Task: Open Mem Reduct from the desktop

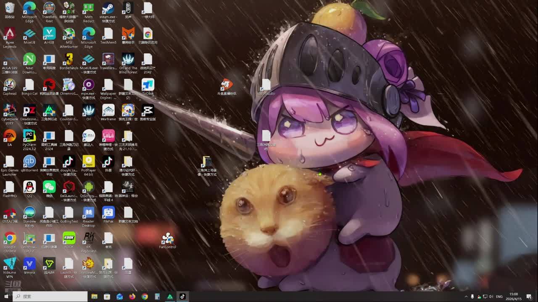Action: click(88, 8)
